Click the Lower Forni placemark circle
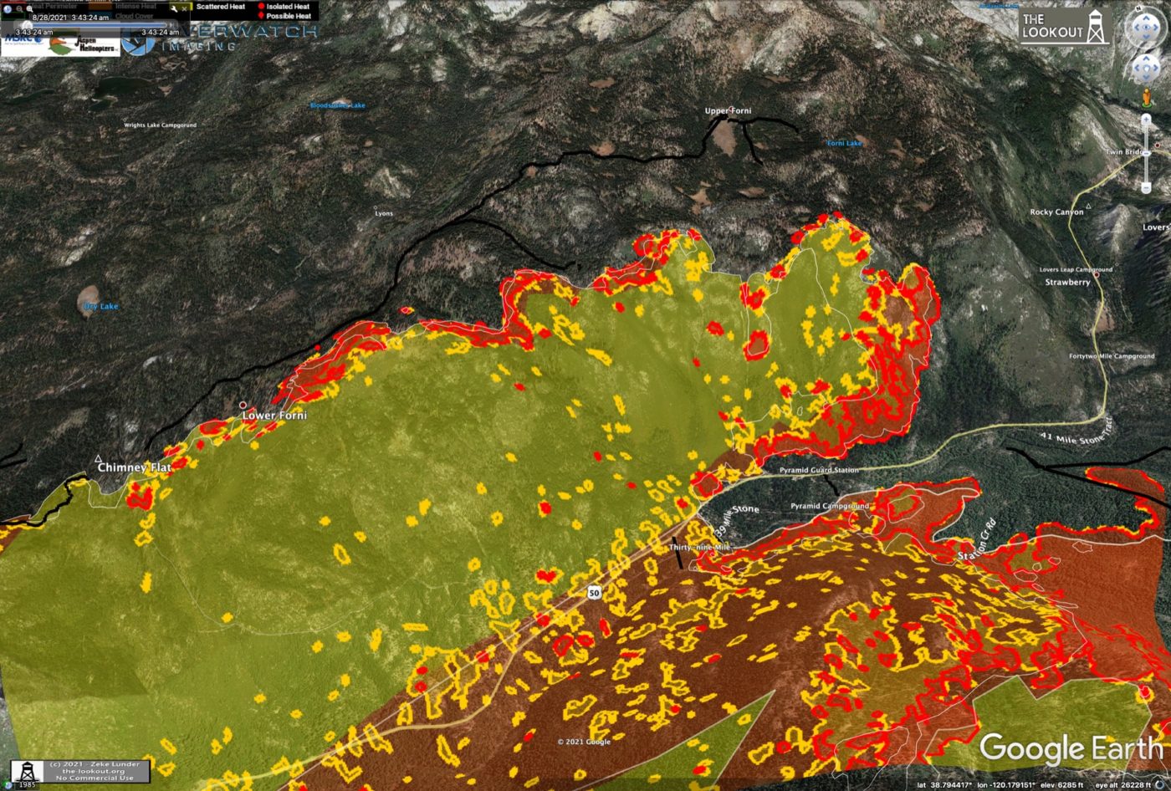This screenshot has height=791, width=1171. (243, 406)
